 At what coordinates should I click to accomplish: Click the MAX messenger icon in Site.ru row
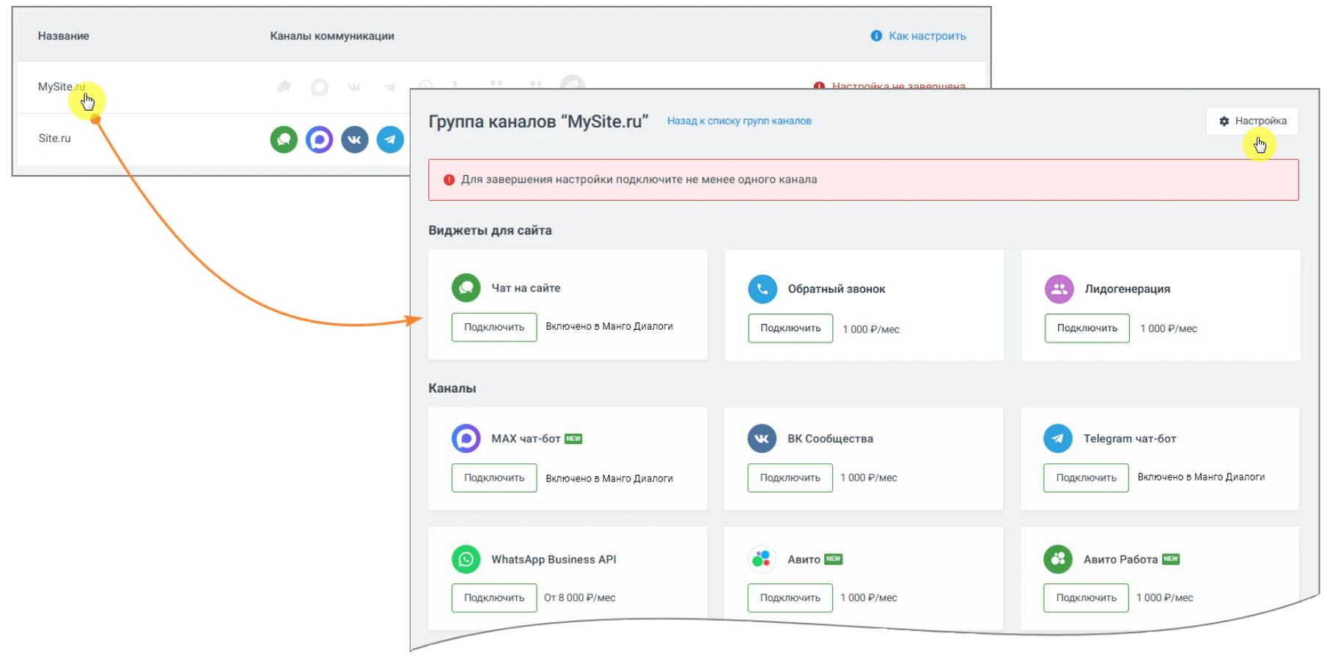click(x=319, y=139)
